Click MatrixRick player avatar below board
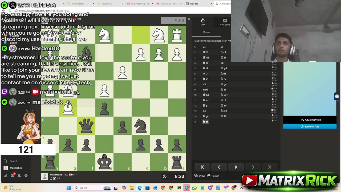This screenshot has height=192, width=341. pyautogui.click(x=44, y=176)
